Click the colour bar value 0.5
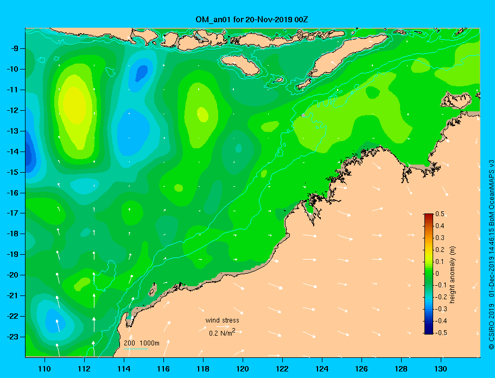Image resolution: width=495 pixels, height=378 pixels. pyautogui.click(x=440, y=214)
